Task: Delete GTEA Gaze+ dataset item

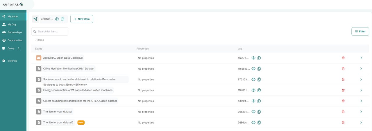Action: pos(343,101)
